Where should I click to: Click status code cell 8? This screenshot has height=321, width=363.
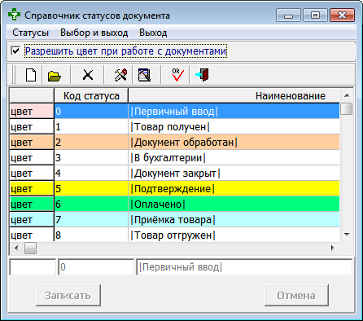[x=91, y=235]
